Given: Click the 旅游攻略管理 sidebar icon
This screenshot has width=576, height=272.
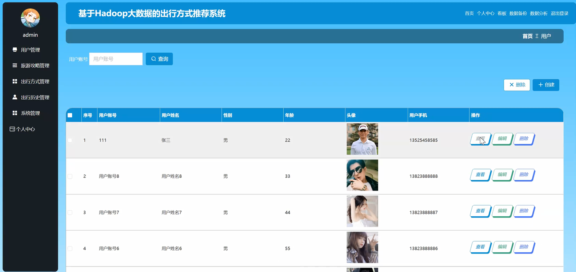Looking at the screenshot, I should (15, 65).
